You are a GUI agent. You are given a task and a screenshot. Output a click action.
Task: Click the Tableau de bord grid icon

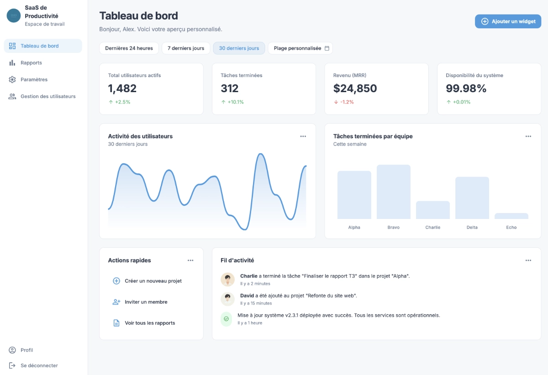coord(12,46)
